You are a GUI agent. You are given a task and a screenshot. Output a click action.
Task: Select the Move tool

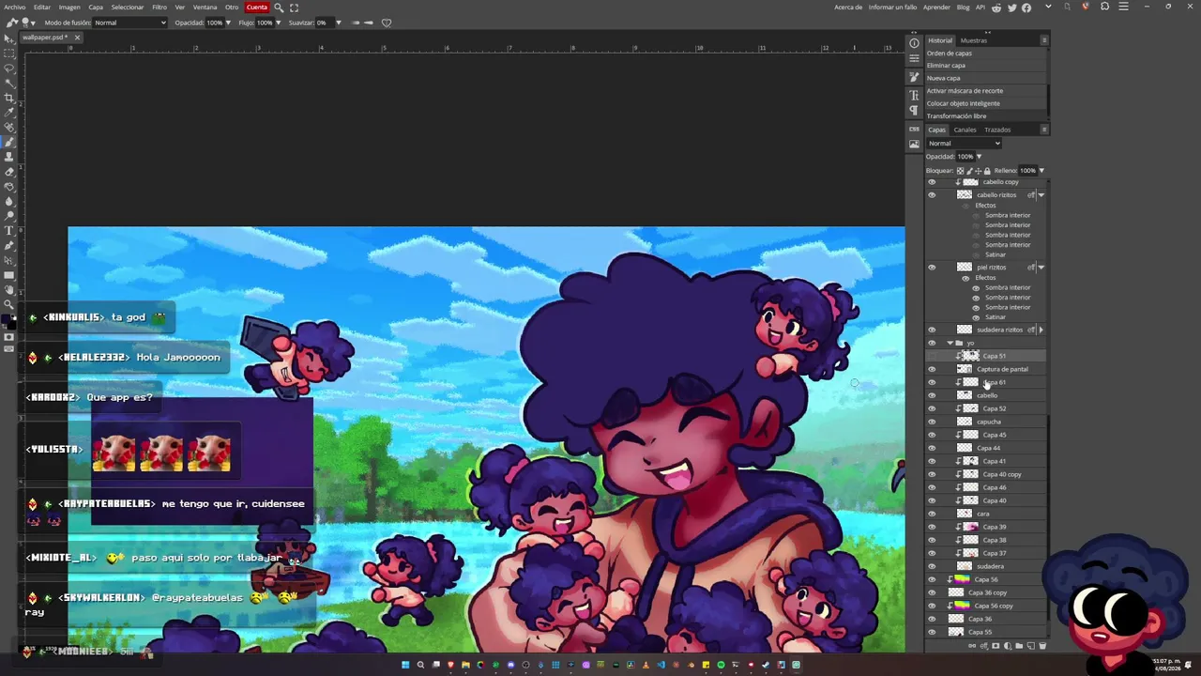(x=9, y=38)
